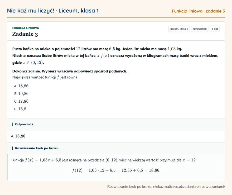Viewport: 232px width, 195px height.
Task: Click the 'Funkcja f(x) = 1,03x + 6,5' explanation line
Action: [104, 160]
